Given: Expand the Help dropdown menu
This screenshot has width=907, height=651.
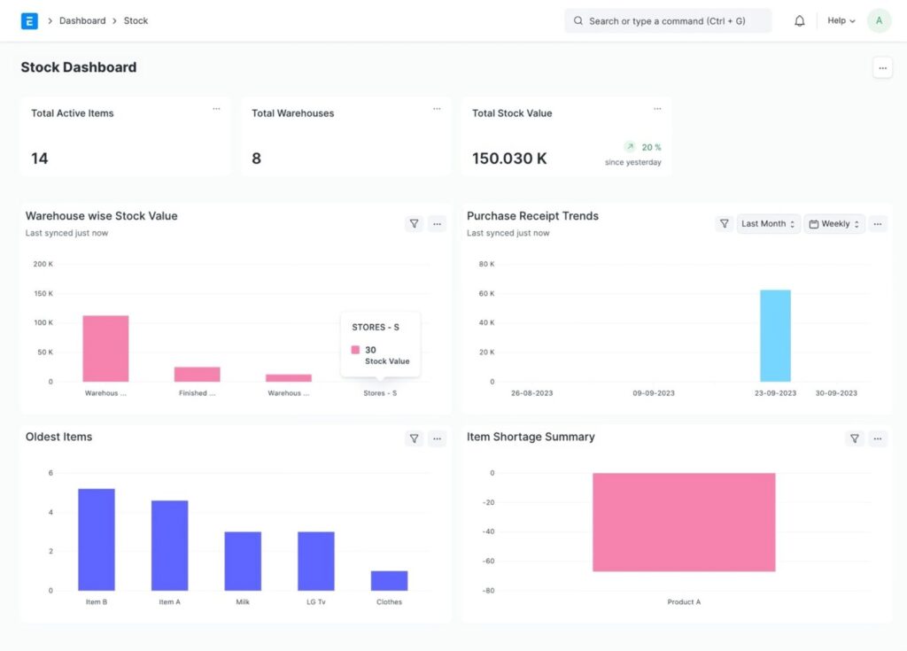Looking at the screenshot, I should click(x=841, y=21).
